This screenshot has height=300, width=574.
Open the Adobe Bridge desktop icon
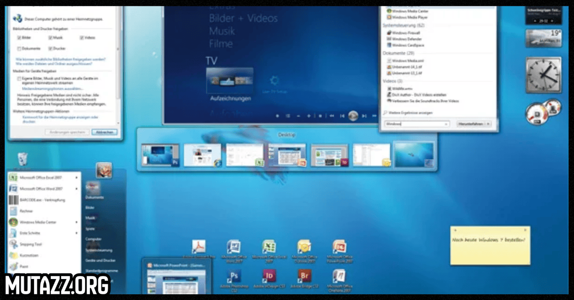304,276
